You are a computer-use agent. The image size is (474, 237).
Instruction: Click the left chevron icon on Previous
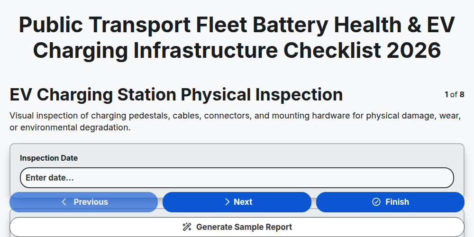tap(64, 202)
